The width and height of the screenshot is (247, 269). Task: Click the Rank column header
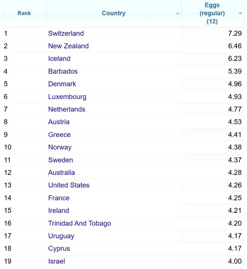(x=24, y=13)
